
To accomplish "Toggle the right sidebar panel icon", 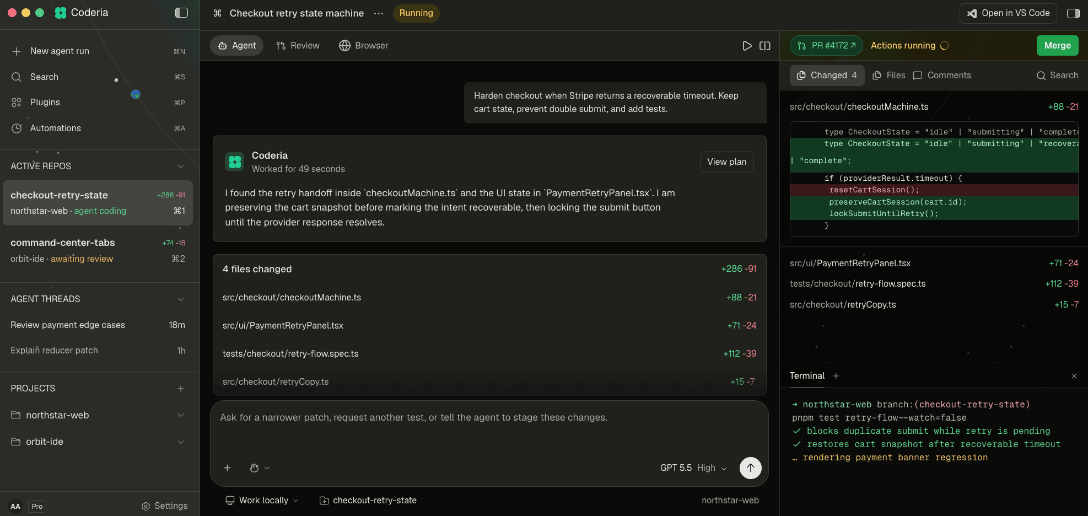I will click(x=1073, y=13).
